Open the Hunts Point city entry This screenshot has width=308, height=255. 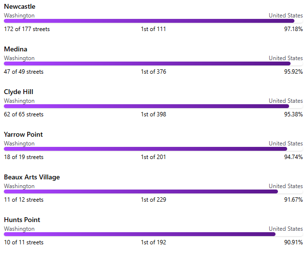(x=22, y=220)
